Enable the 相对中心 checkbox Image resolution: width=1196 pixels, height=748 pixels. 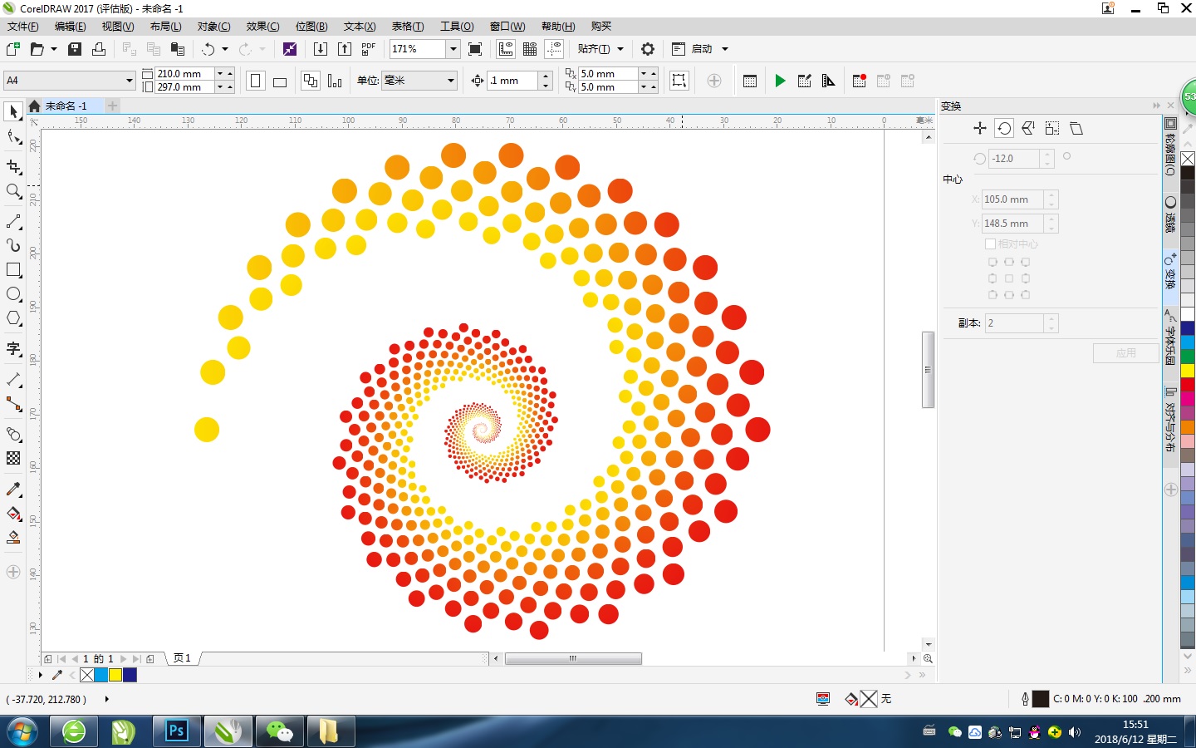pos(990,244)
